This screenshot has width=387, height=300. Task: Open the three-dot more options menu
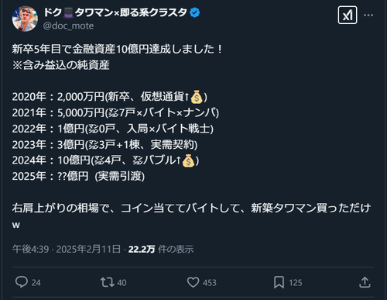[x=368, y=15]
